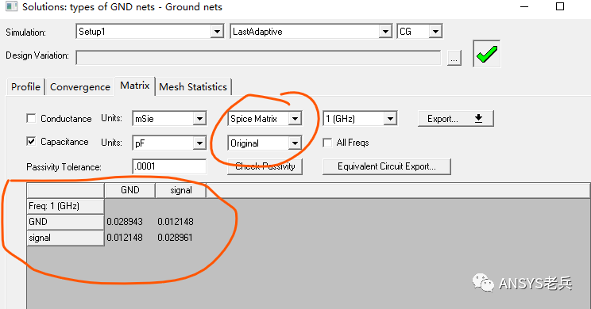591x309 pixels.
Task: Select the Matrix tab
Action: click(x=135, y=86)
